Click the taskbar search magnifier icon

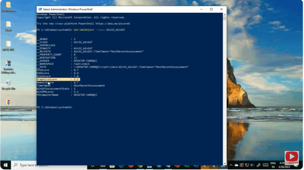pyautogui.click(x=15, y=165)
